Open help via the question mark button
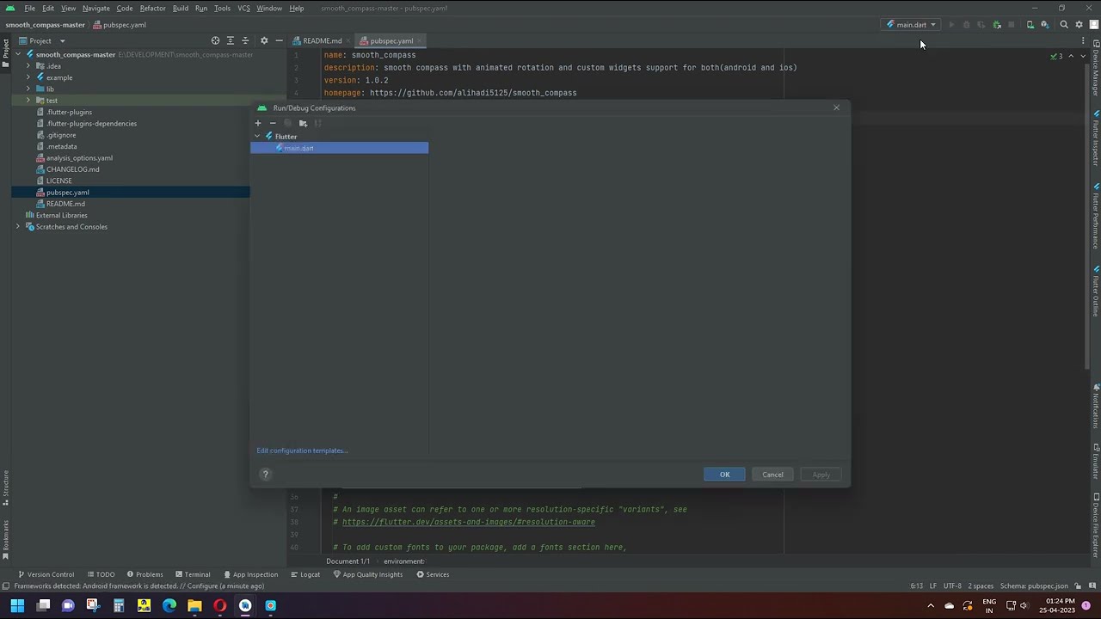Image resolution: width=1101 pixels, height=619 pixels. 265,474
